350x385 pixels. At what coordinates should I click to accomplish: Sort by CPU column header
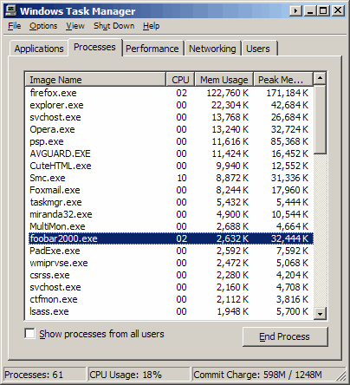pos(180,80)
